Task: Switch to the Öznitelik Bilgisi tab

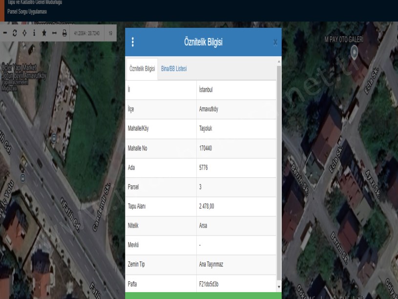Action: [142, 69]
